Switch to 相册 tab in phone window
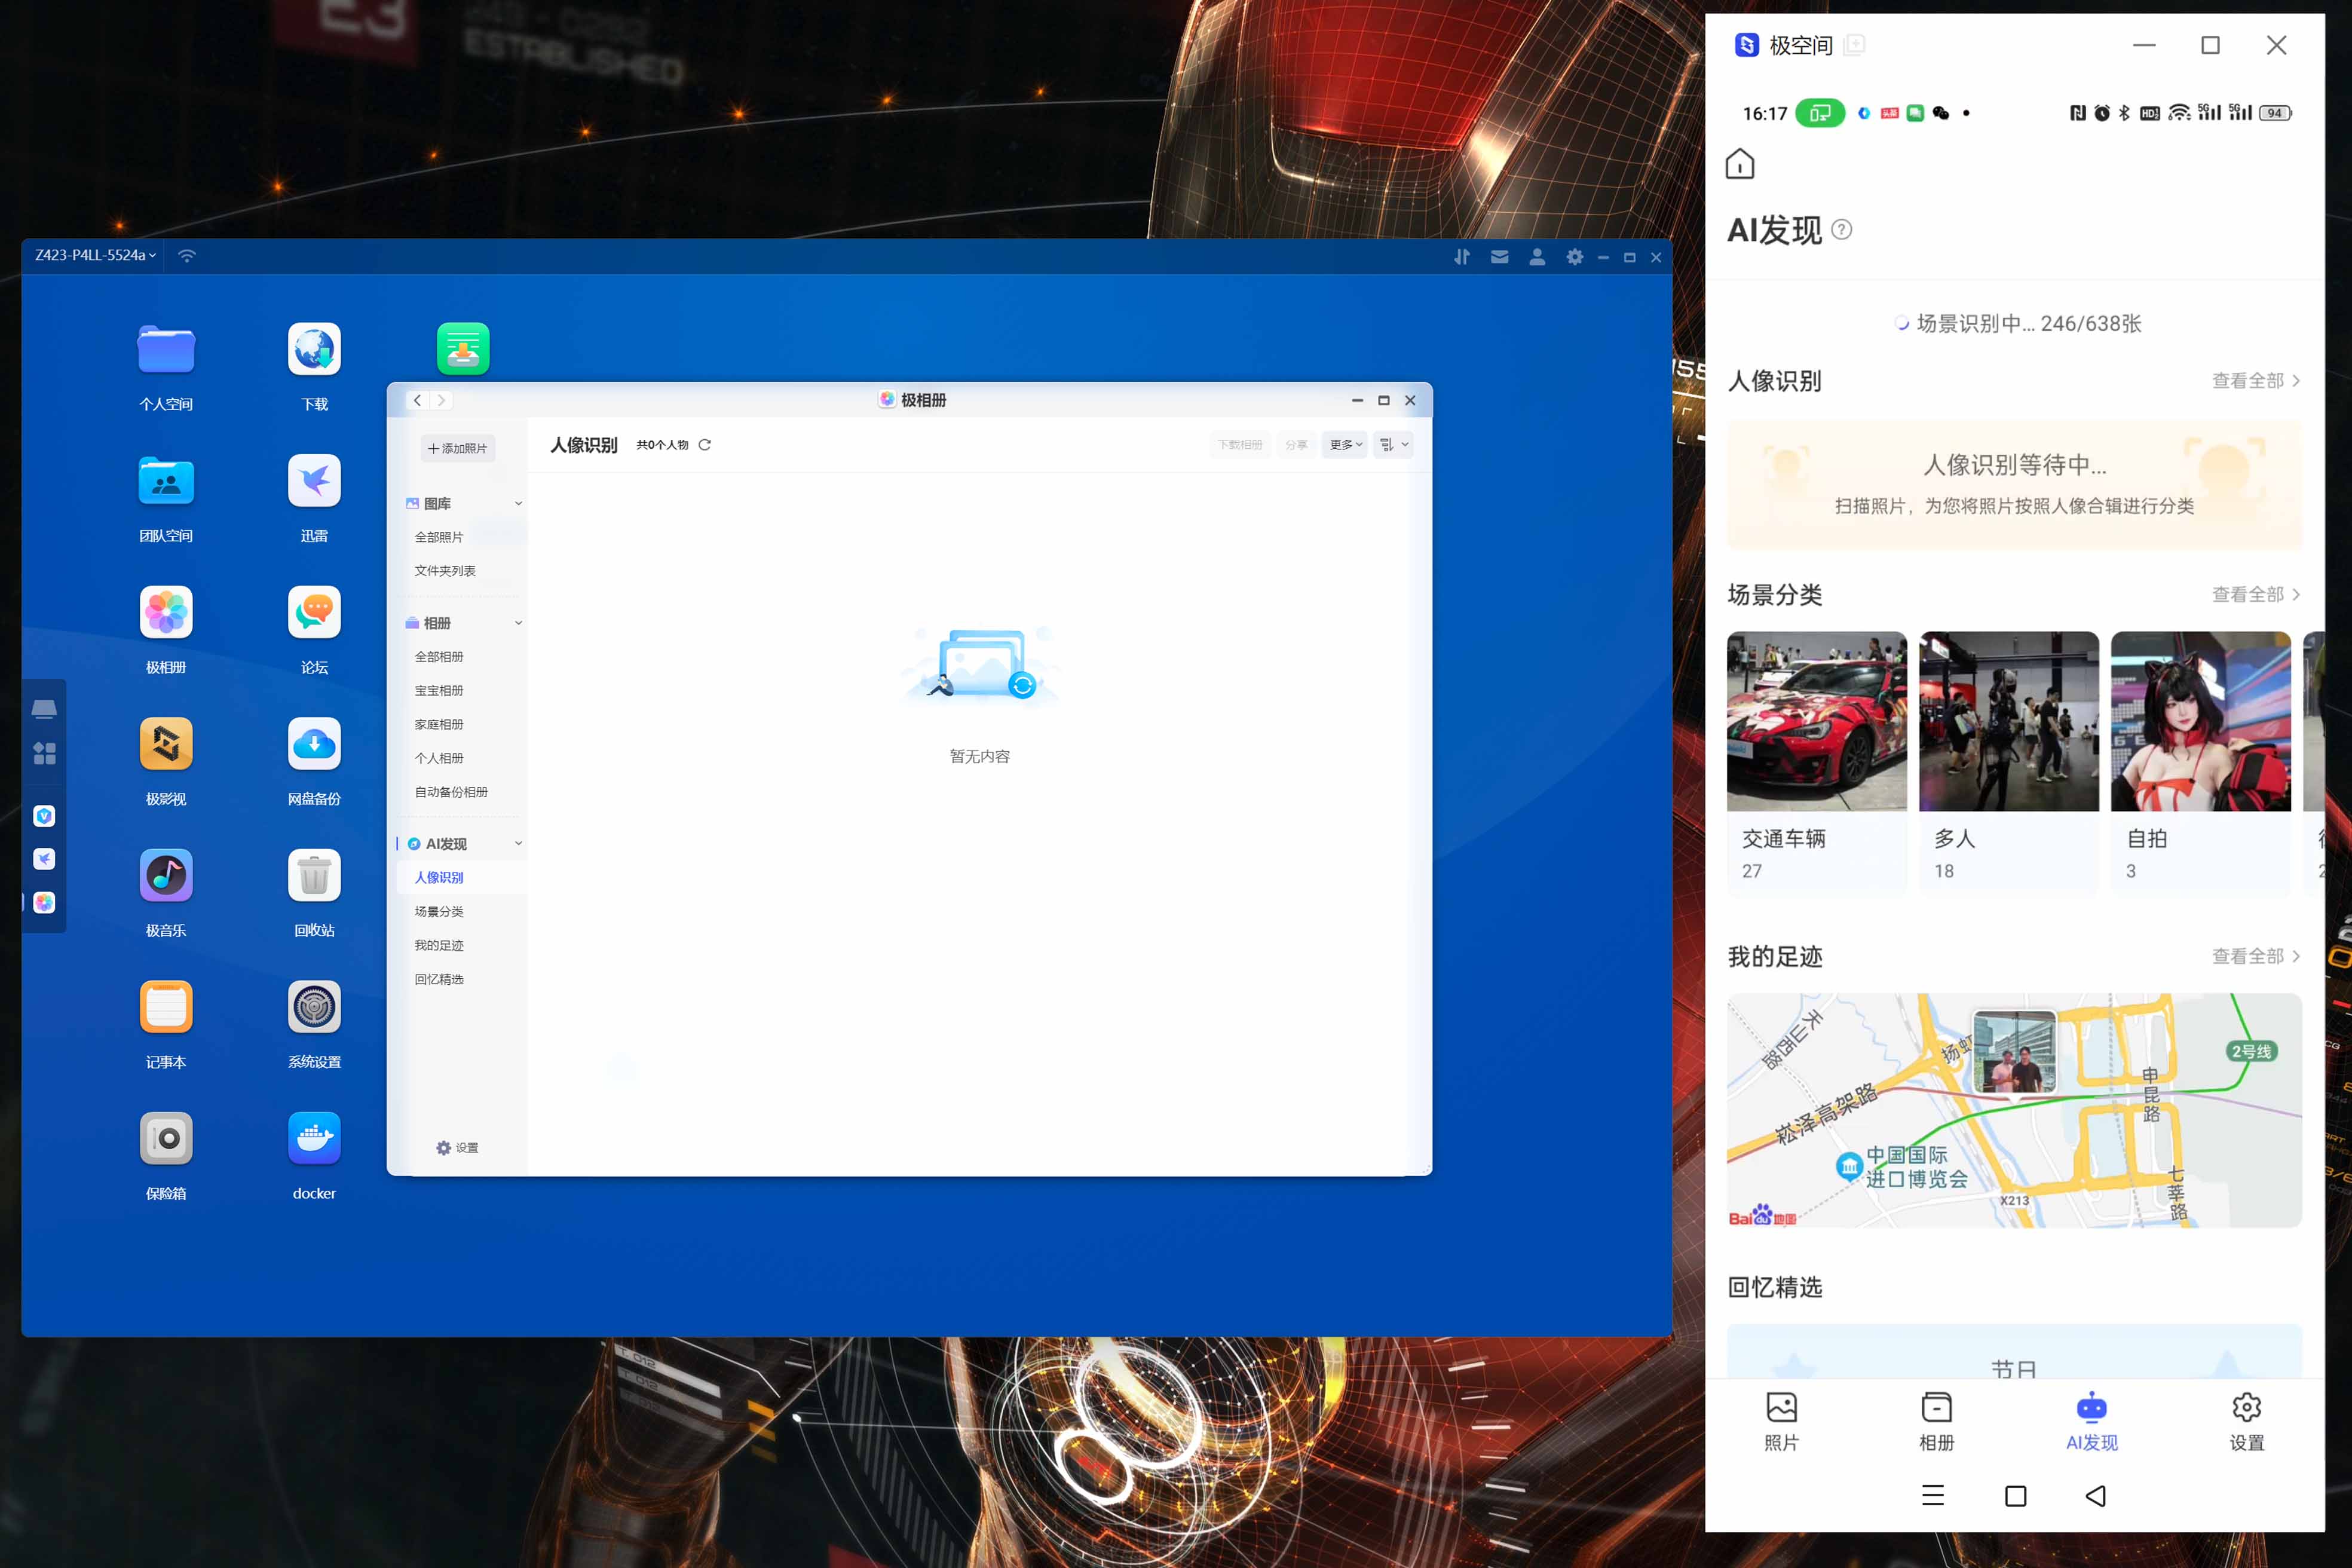The image size is (2352, 1568). 1937,1421
